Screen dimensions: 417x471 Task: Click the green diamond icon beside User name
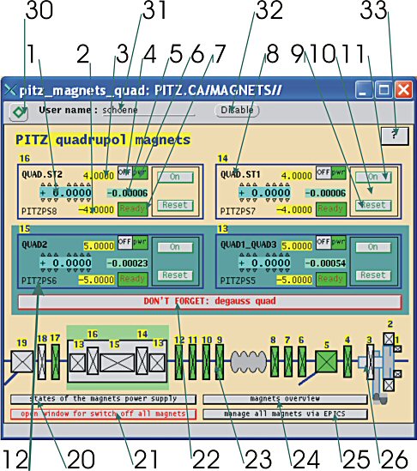click(19, 112)
